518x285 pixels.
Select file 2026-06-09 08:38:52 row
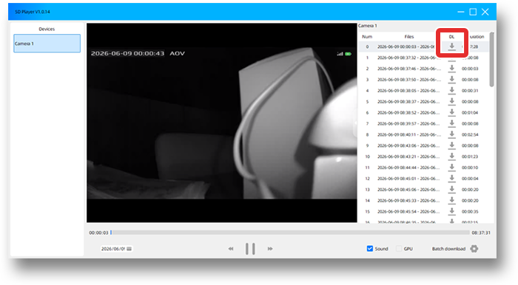tap(423, 112)
